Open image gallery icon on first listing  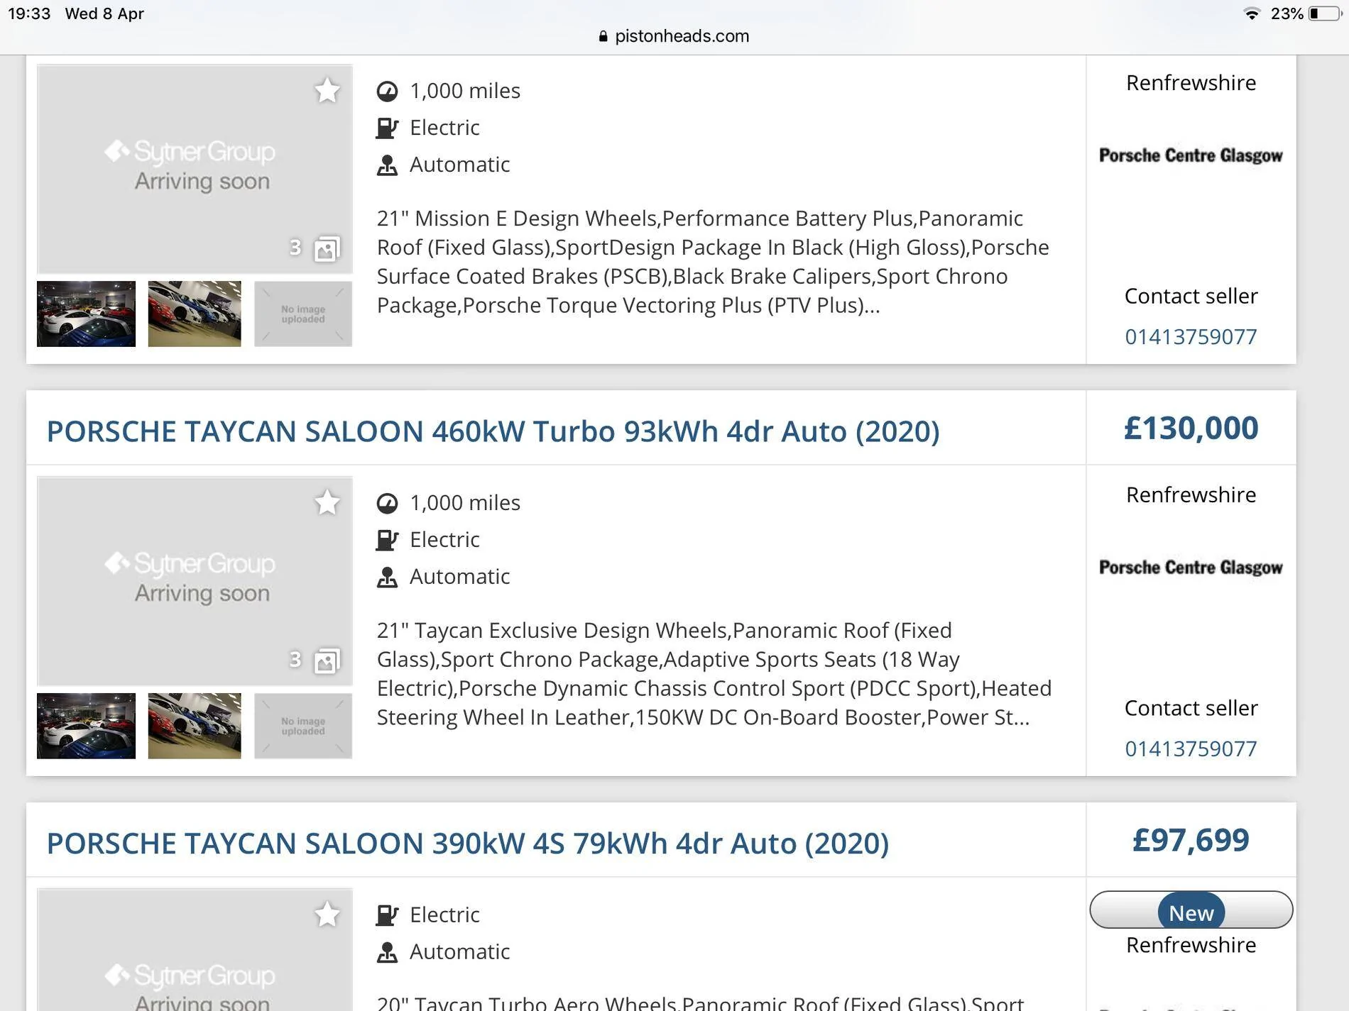327,248
